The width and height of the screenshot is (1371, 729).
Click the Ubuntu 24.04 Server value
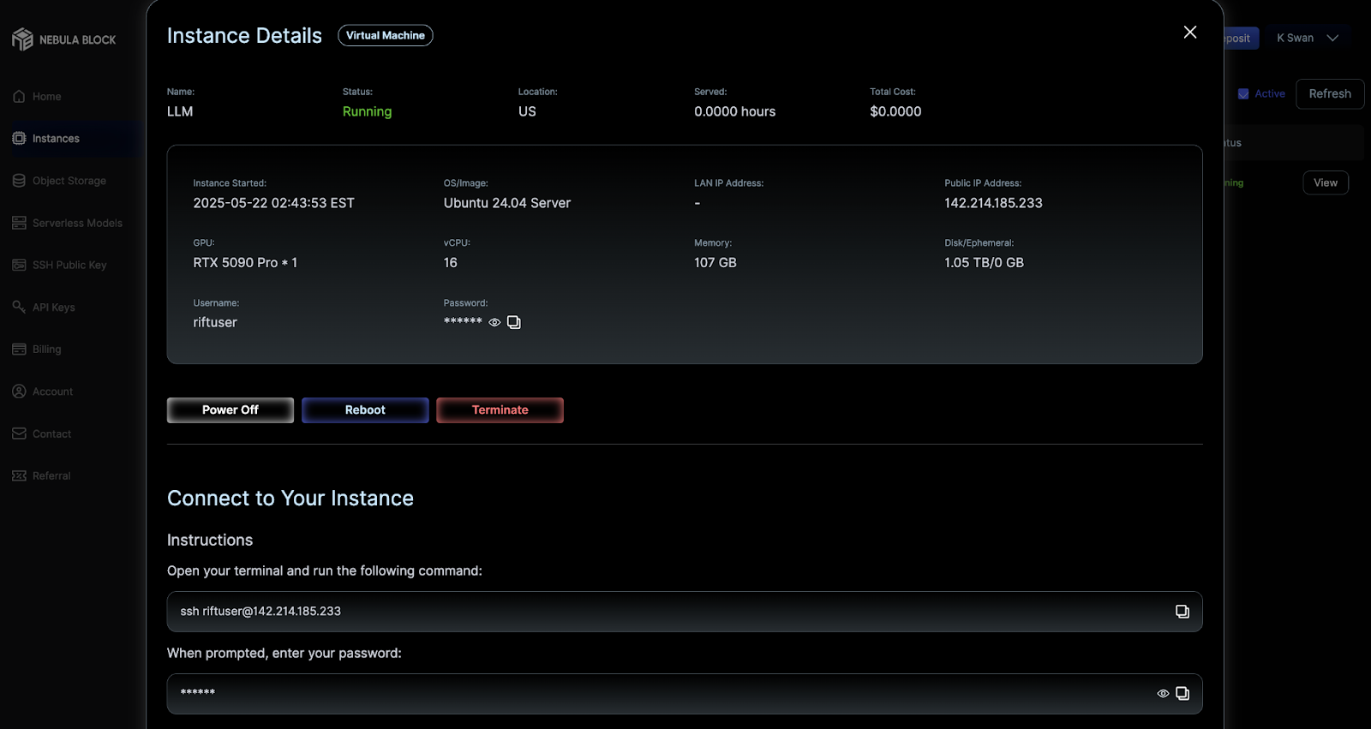507,203
